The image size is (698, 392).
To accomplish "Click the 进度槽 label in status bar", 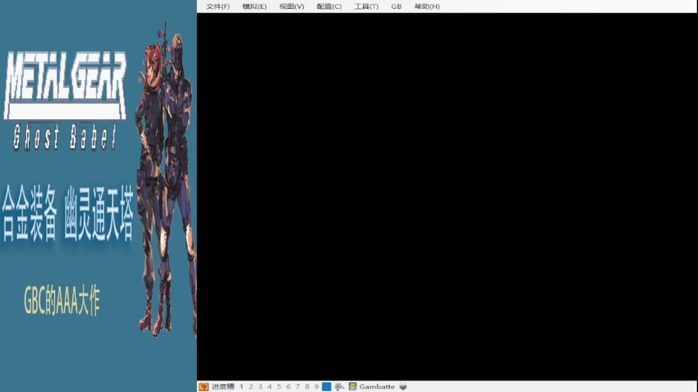I will tap(223, 387).
